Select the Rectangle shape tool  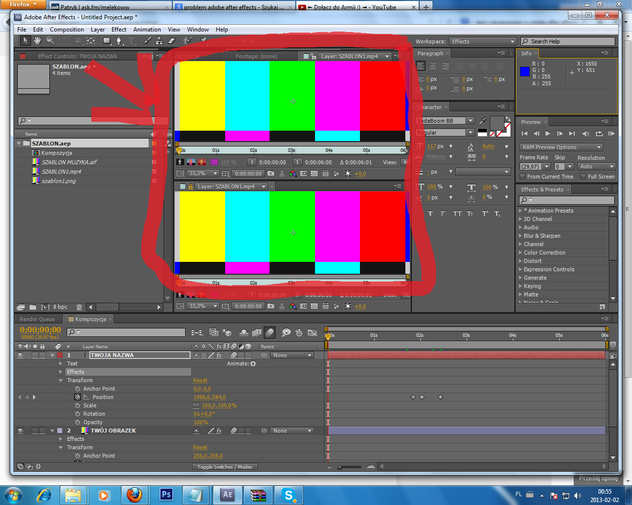[107, 40]
